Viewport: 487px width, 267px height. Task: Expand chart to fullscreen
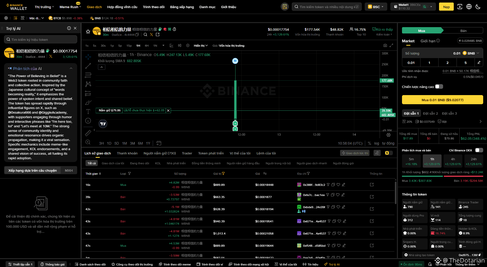click(391, 45)
